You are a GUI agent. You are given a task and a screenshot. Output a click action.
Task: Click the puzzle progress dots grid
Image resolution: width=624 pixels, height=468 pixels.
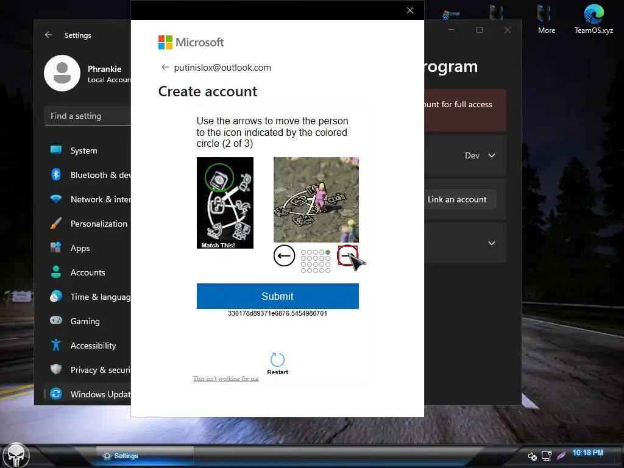(316, 261)
